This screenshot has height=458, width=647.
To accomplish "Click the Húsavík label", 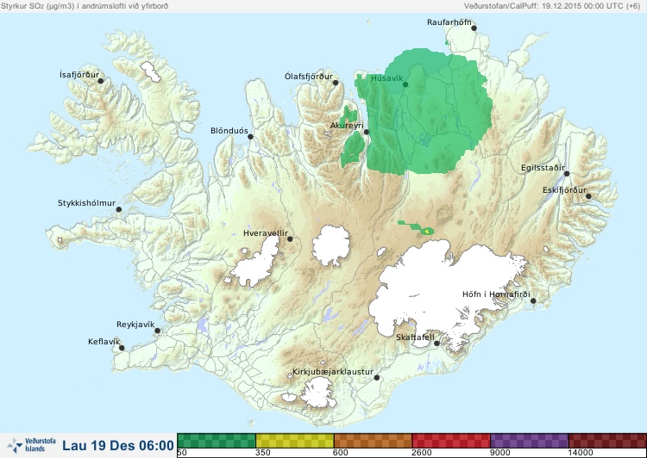I will click(386, 78).
